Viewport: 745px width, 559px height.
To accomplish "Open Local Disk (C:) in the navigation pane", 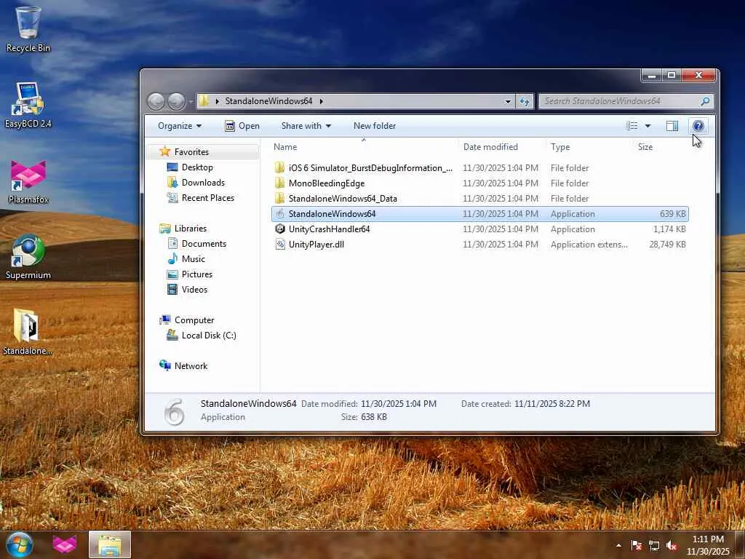I will (209, 335).
